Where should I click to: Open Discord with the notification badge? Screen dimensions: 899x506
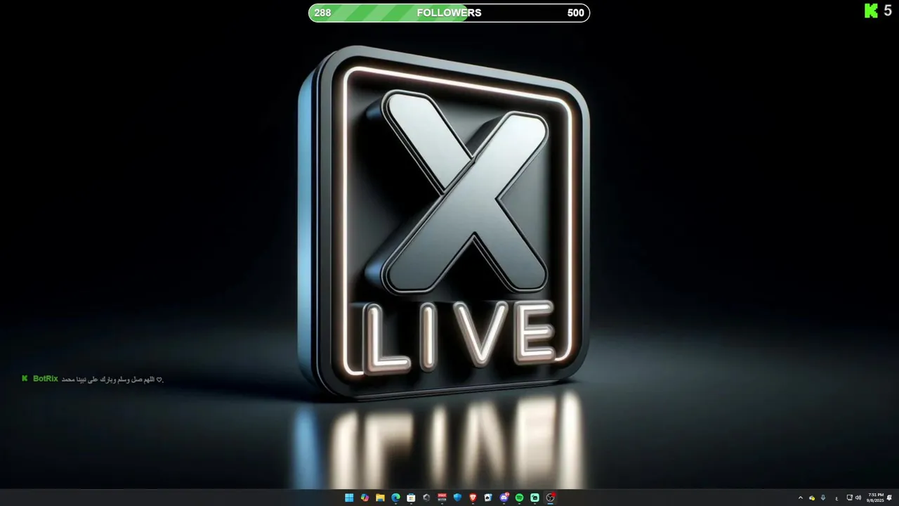(504, 498)
